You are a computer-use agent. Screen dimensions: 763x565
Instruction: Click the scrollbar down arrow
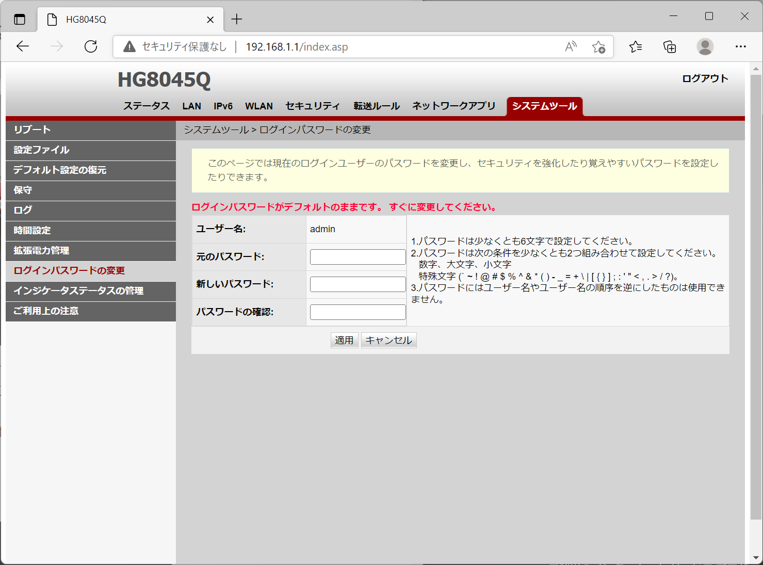coord(756,558)
